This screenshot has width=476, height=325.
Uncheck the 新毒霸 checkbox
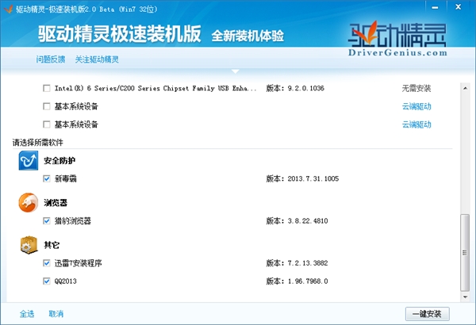(47, 178)
